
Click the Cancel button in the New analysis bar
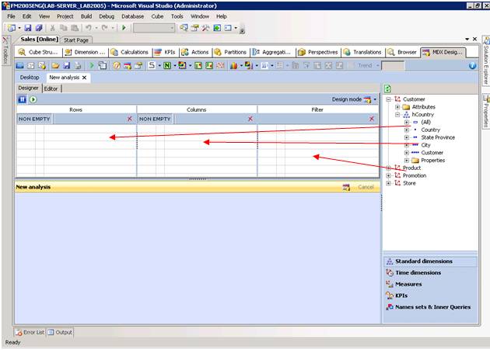366,187
